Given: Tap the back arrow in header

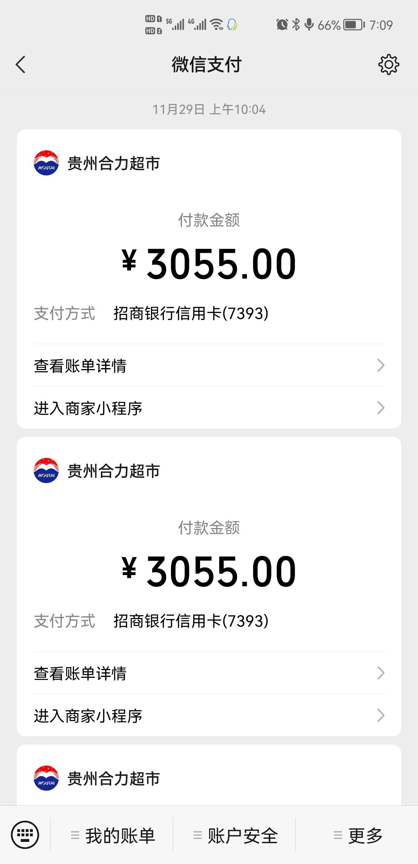Looking at the screenshot, I should click(21, 65).
